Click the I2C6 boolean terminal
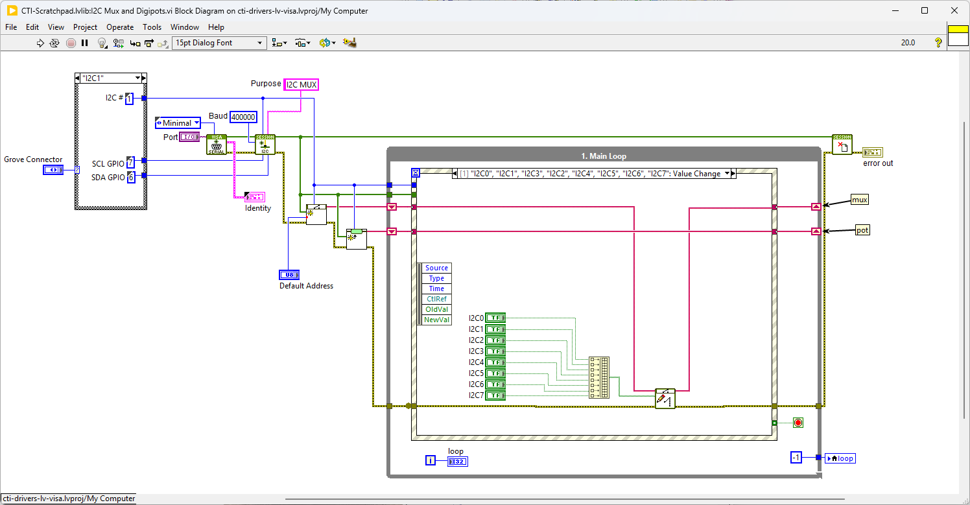Image resolution: width=970 pixels, height=505 pixels. click(495, 384)
